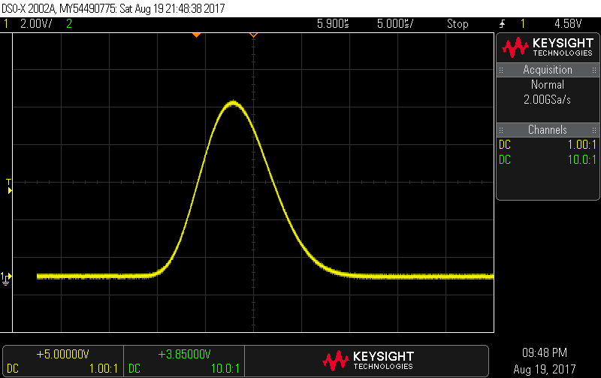Click the green DC coupling in Channels panel
The width and height of the screenshot is (601, 378).
click(x=505, y=160)
